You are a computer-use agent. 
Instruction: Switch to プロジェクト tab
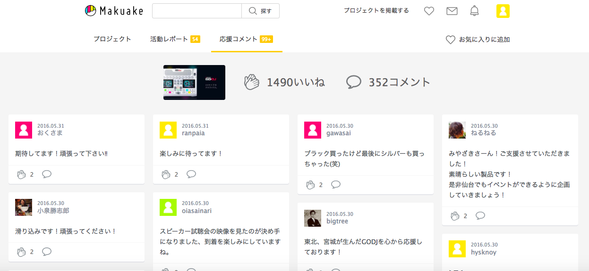tap(112, 39)
